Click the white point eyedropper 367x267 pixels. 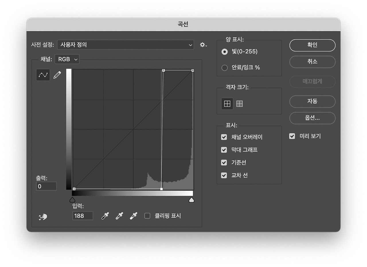coord(133,216)
